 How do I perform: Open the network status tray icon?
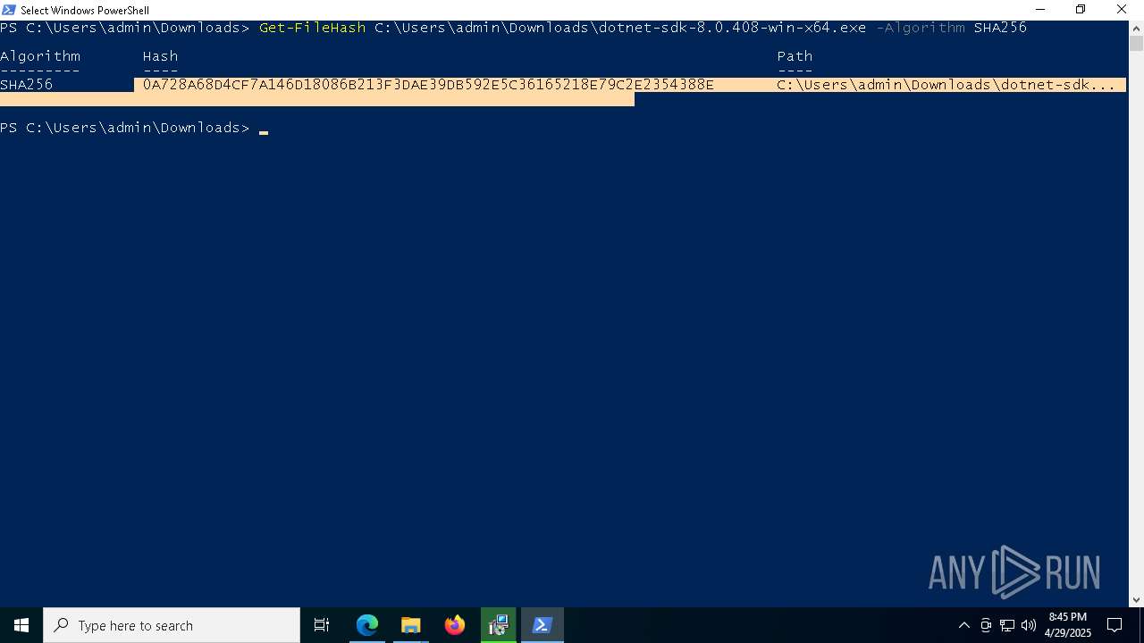[1007, 625]
